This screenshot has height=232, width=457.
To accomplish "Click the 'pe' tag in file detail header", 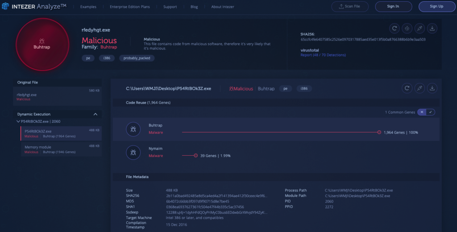I will [x=286, y=89].
